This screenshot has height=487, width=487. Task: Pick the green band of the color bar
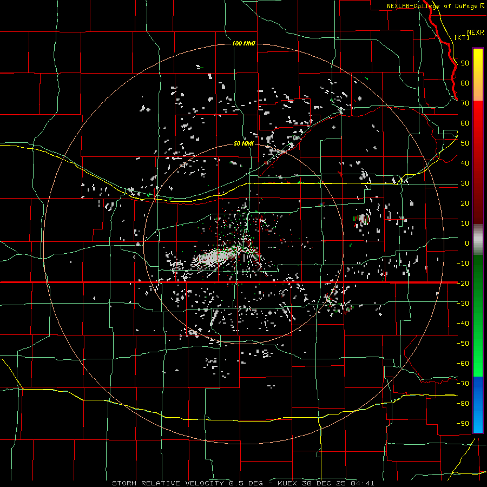tap(478, 315)
